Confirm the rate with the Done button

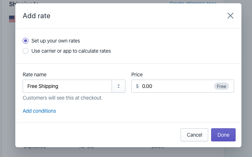223,135
